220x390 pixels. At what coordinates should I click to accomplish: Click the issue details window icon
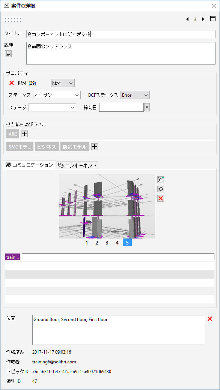tap(7, 6)
